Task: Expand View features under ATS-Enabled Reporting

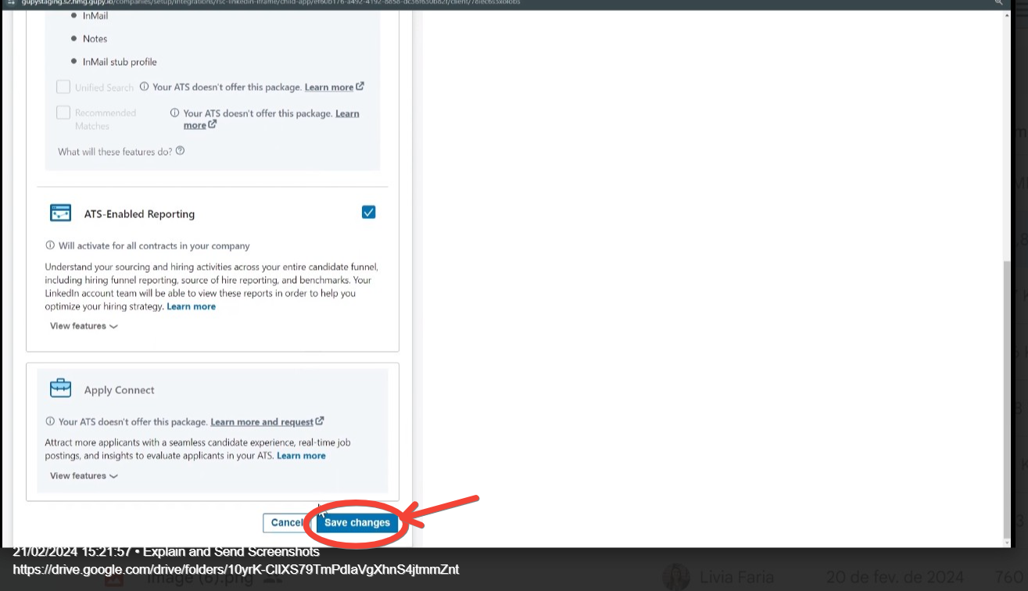Action: point(84,326)
